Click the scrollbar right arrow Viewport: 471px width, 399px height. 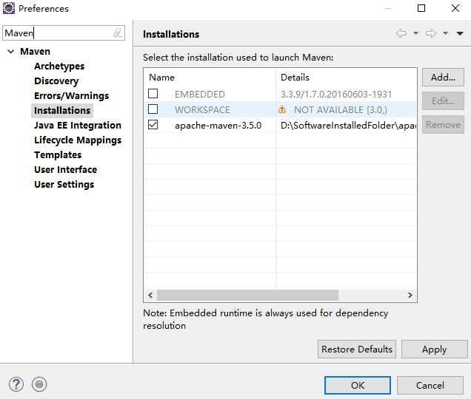[x=410, y=295]
